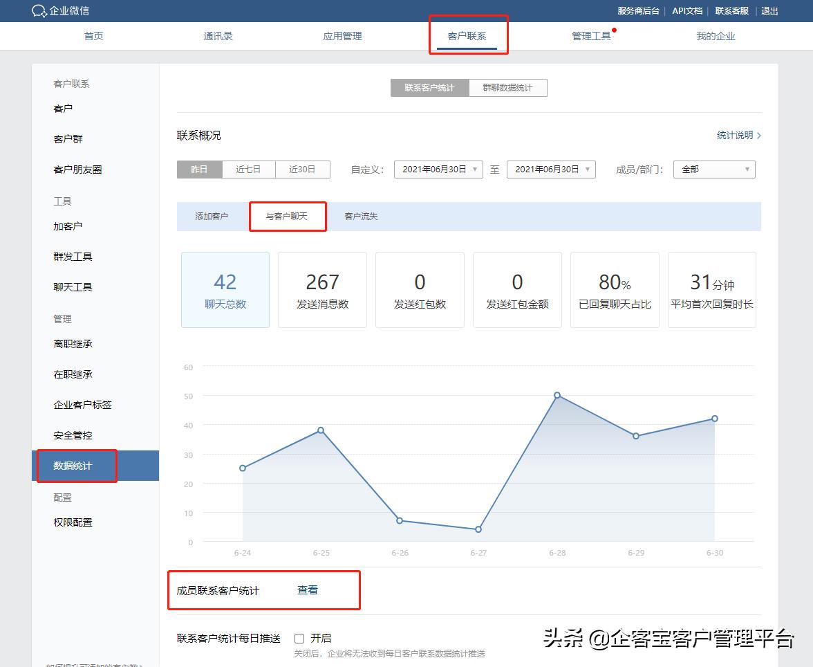
Task: Enable the 开启 daily push checkbox
Action: point(300,639)
